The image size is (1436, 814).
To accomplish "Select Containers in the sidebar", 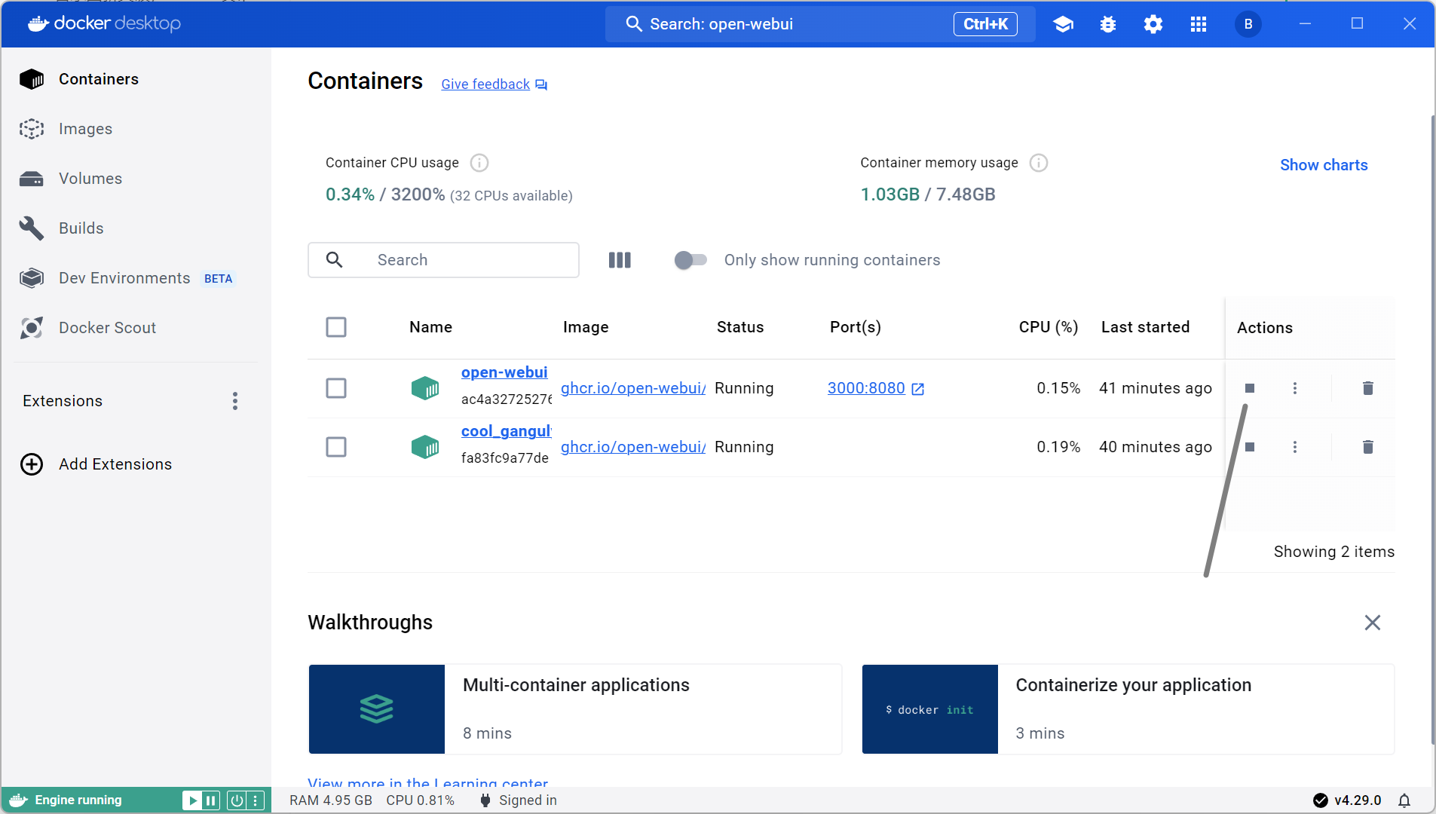I will coord(136,79).
